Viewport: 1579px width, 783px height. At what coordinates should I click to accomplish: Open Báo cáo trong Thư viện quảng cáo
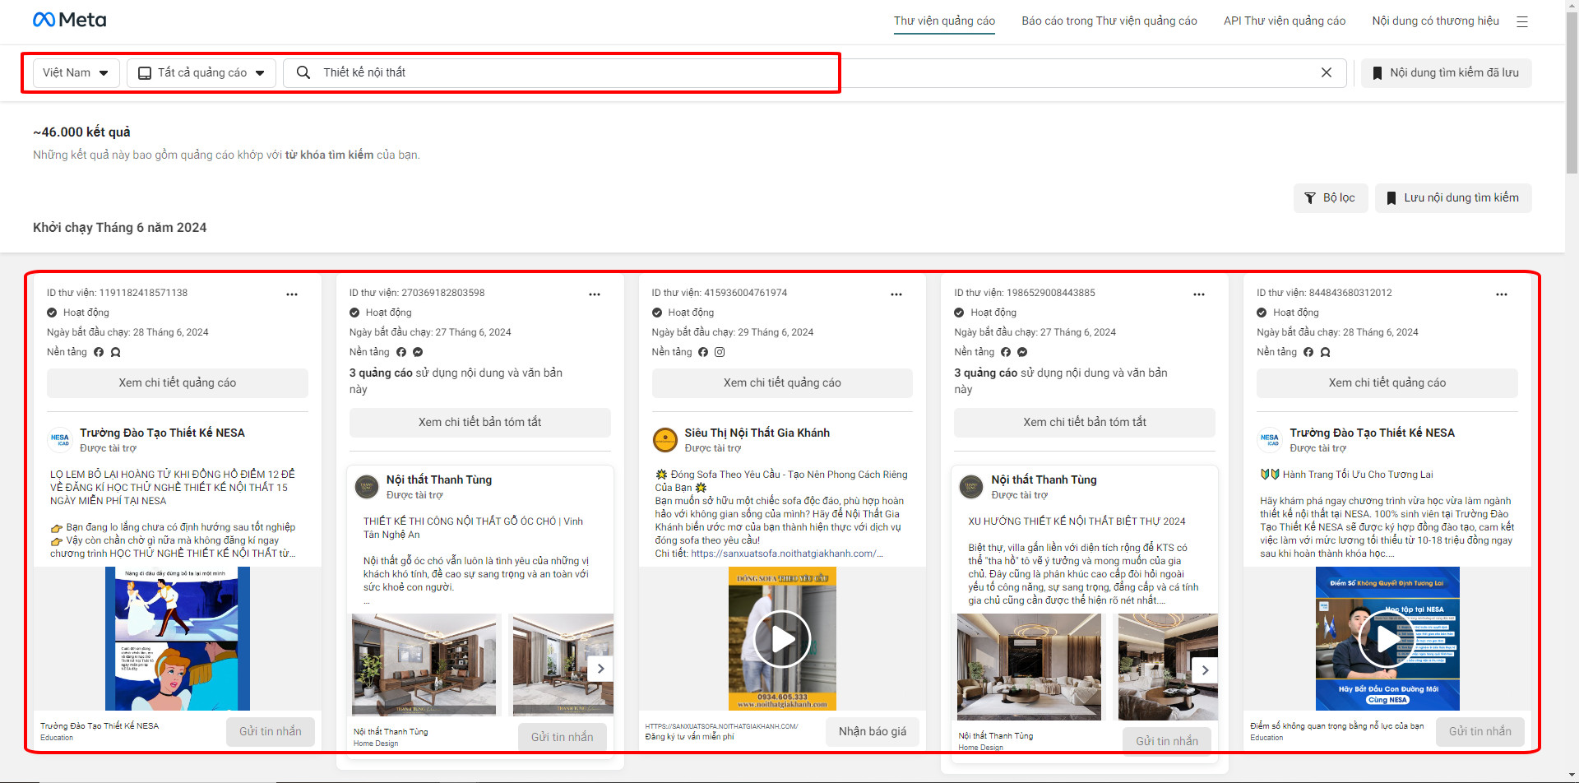[1109, 21]
